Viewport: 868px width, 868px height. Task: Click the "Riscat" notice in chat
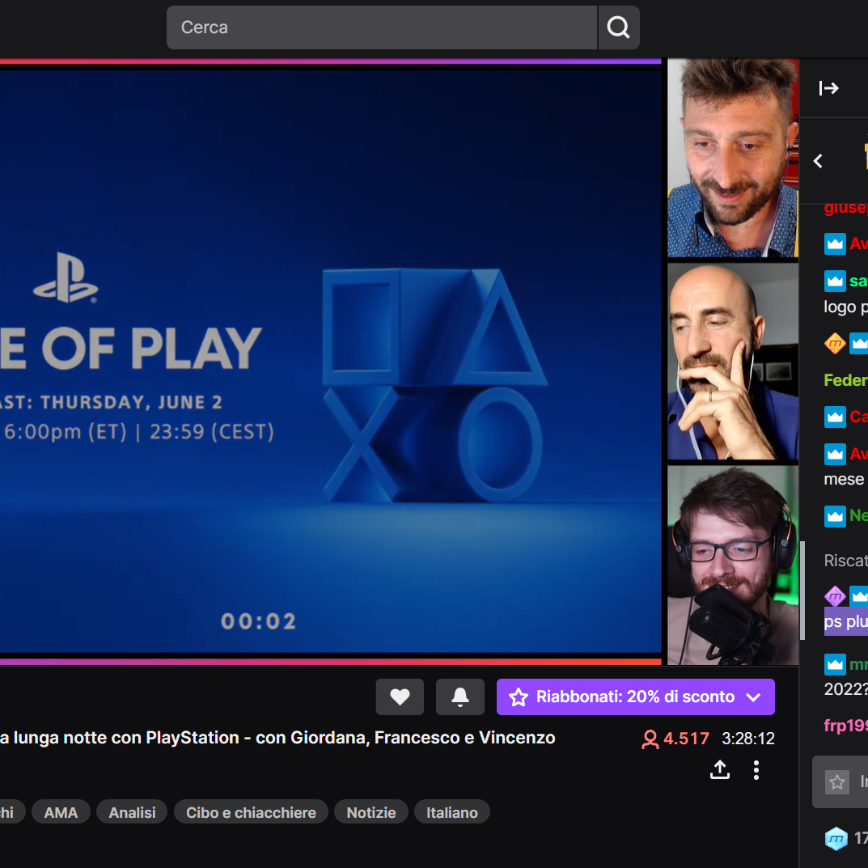[x=846, y=561]
